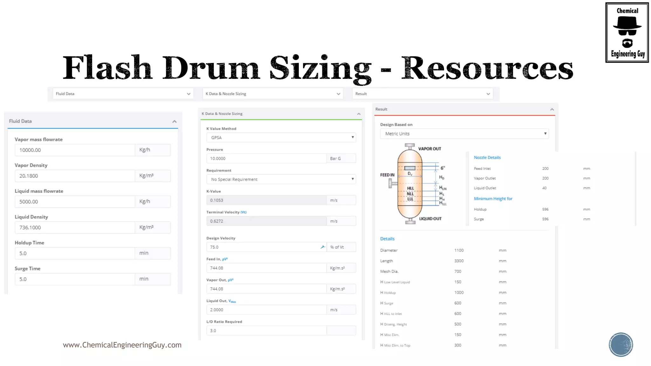651x366 pixels.
Task: Collapse the K Data & Nozzle Sizing panel
Action: pos(359,114)
